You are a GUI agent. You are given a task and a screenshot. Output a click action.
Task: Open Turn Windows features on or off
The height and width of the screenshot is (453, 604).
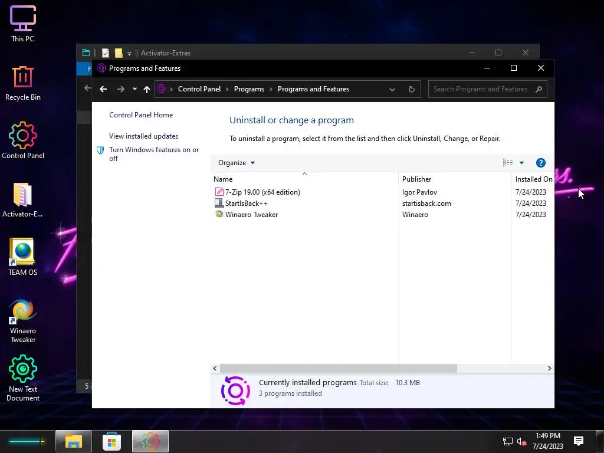point(154,154)
